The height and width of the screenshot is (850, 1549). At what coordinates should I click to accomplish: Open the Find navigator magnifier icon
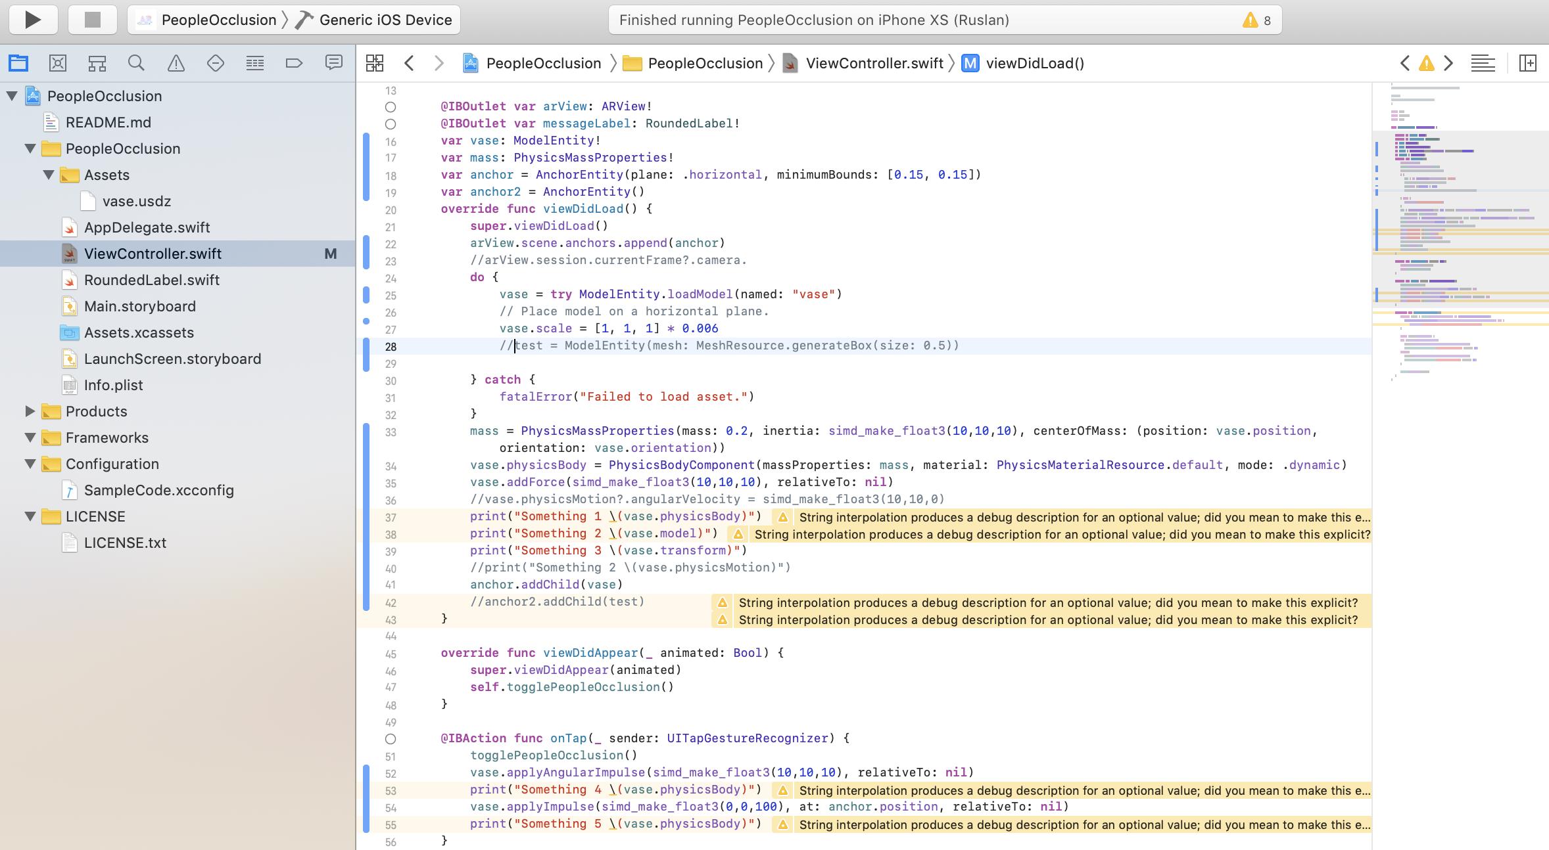pyautogui.click(x=136, y=63)
